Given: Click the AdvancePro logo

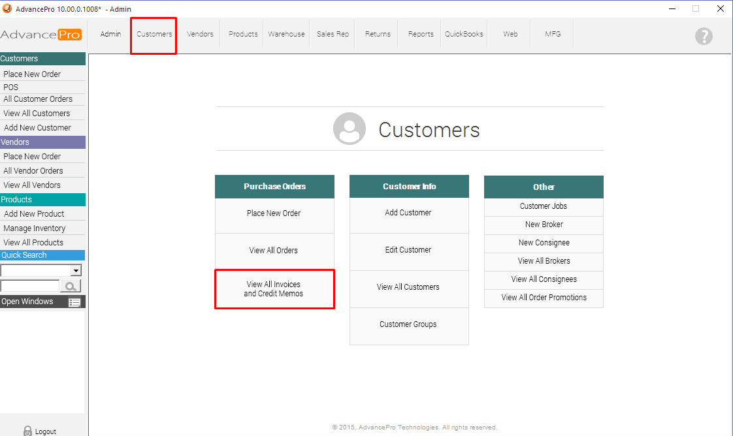Looking at the screenshot, I should coord(41,35).
